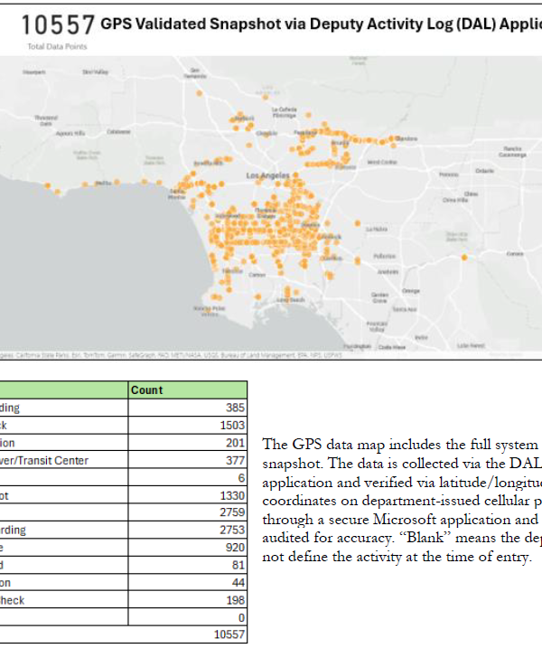Select the Long Beach map label
Screen dimensions: 542x648
(291, 299)
